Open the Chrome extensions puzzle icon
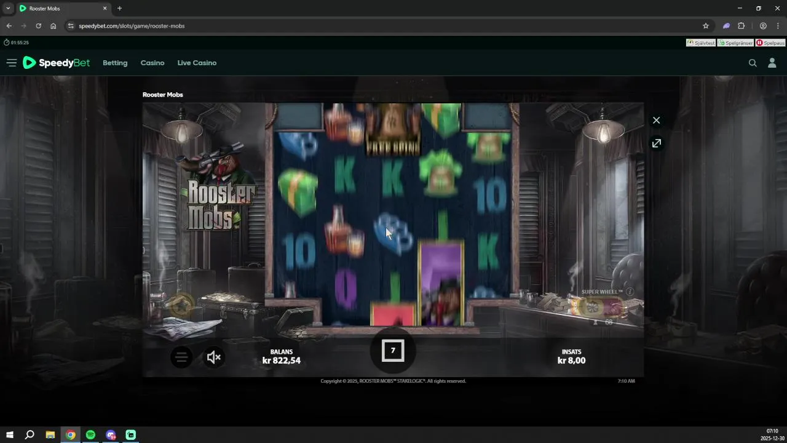Screen dimensions: 787x443 point(741,26)
